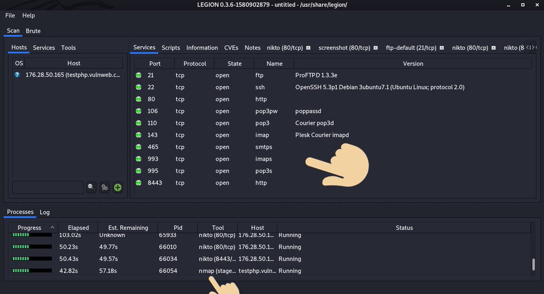
Task: Switch to the Services tab in left panel
Action: pyautogui.click(x=44, y=48)
